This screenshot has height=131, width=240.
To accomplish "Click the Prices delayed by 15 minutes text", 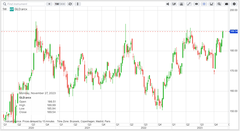I will click(x=38, y=122).
